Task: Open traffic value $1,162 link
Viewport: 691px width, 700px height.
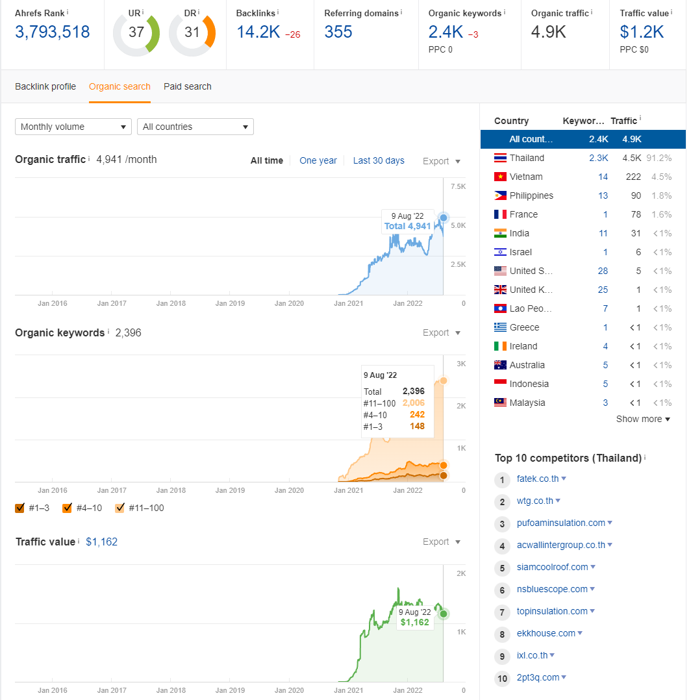Action: tap(102, 542)
